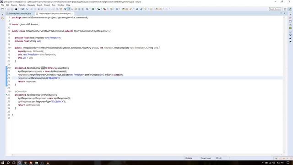Screen dimensions: 293x165
Task: Click the External Tools toolbar icon
Action: point(104,9)
